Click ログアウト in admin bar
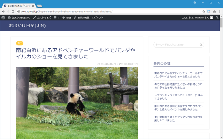Viewport: 223px width, 139px height. click(x=98, y=18)
